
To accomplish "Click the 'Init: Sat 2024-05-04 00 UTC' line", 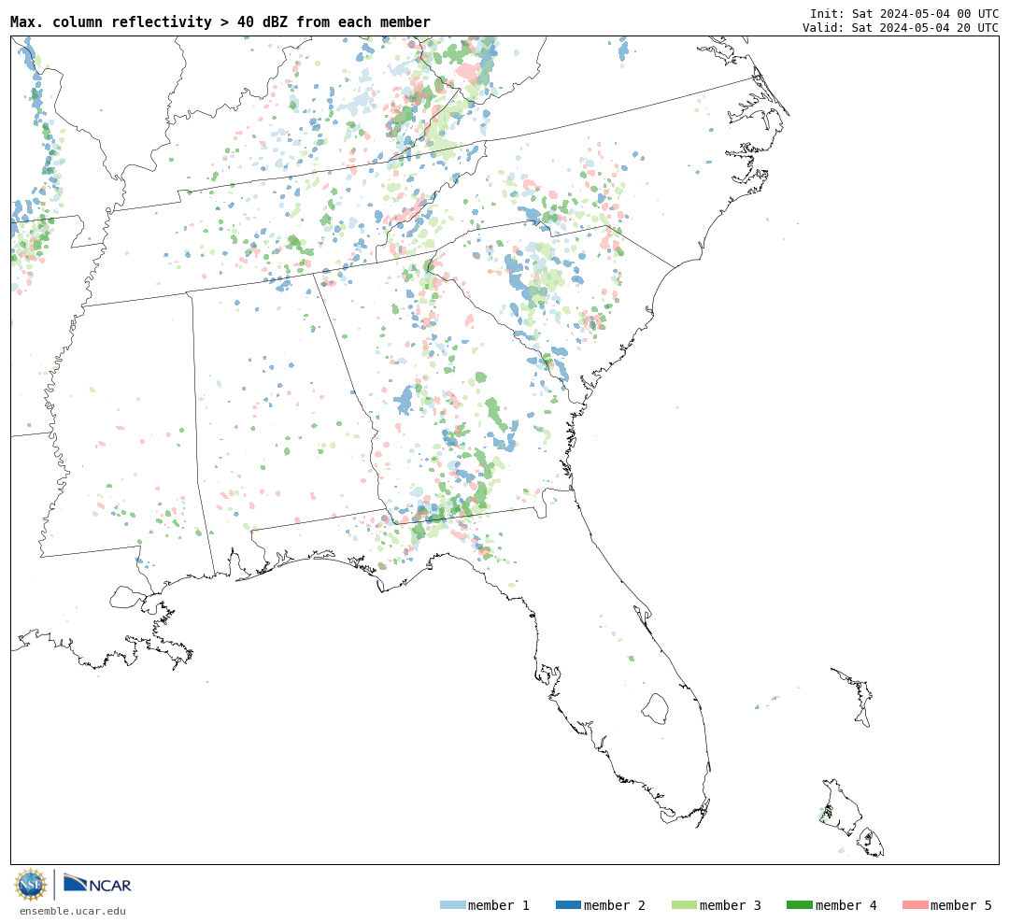I will point(904,13).
